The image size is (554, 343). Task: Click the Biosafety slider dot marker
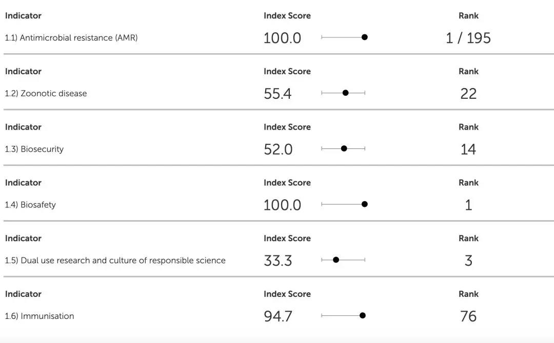(x=365, y=204)
